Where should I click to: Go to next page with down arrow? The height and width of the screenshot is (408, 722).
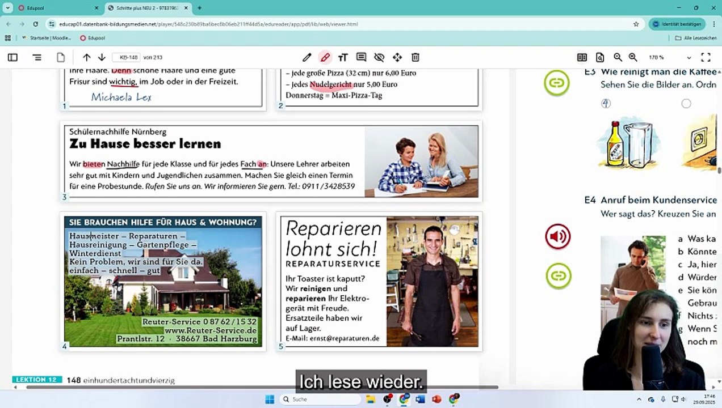coord(102,57)
